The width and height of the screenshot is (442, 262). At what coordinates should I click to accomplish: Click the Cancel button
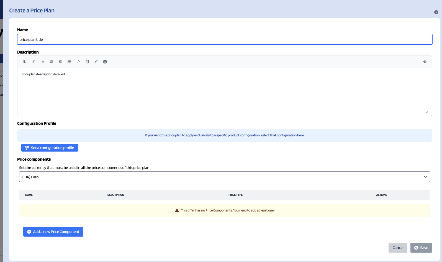coord(398,248)
